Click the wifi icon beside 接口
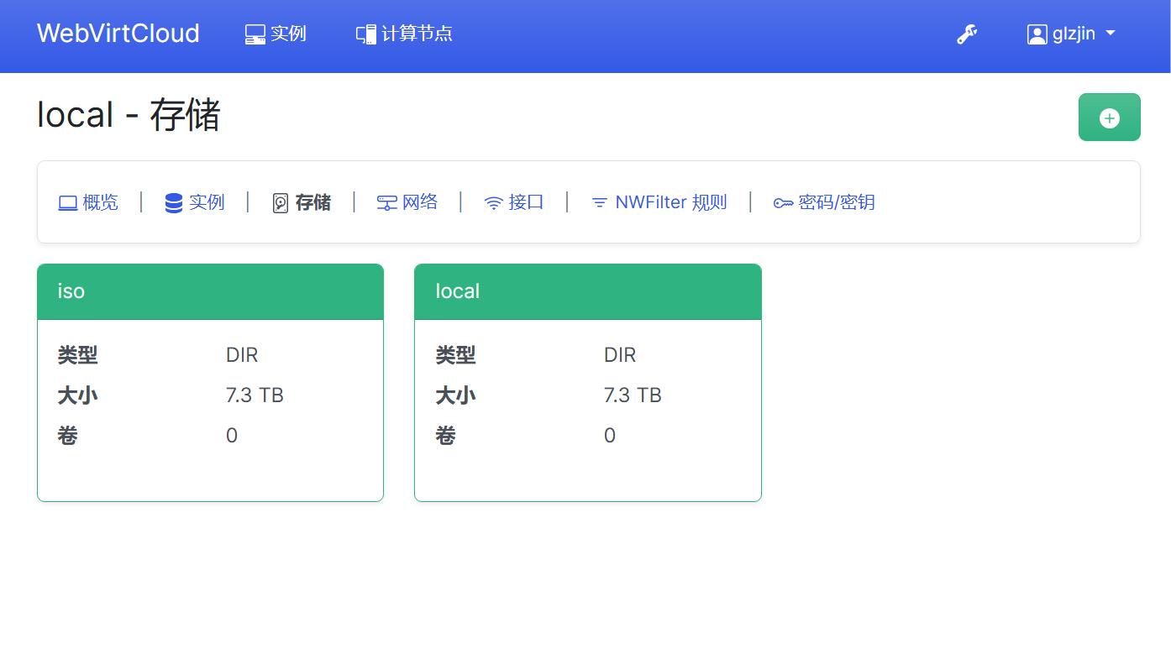1171x654 pixels. [494, 203]
